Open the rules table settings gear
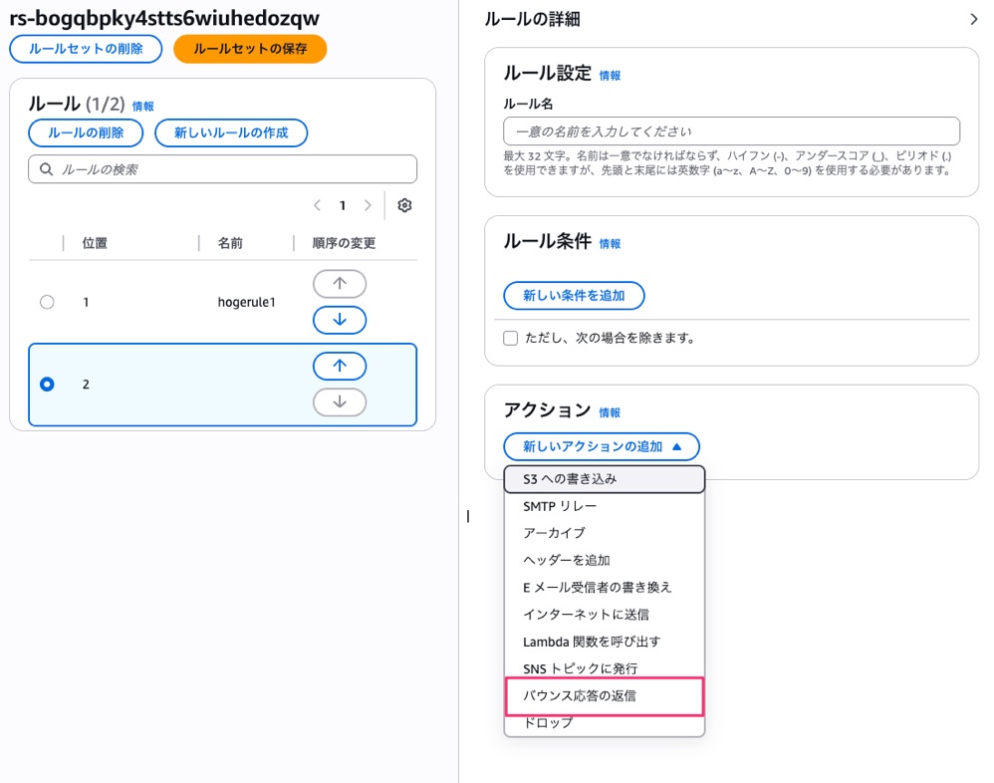This screenshot has width=994, height=783. (404, 206)
